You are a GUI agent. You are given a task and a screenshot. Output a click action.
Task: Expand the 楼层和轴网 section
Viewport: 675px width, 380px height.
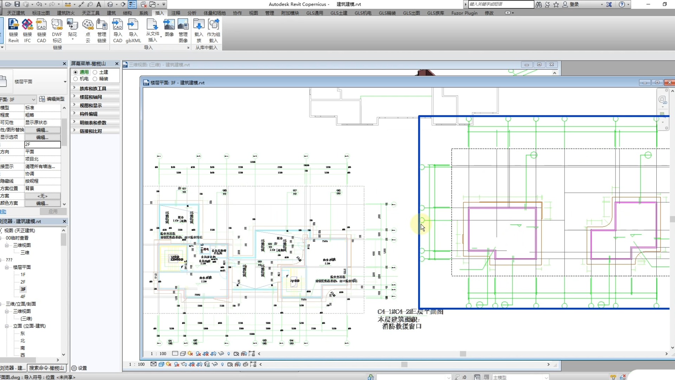pyautogui.click(x=90, y=97)
